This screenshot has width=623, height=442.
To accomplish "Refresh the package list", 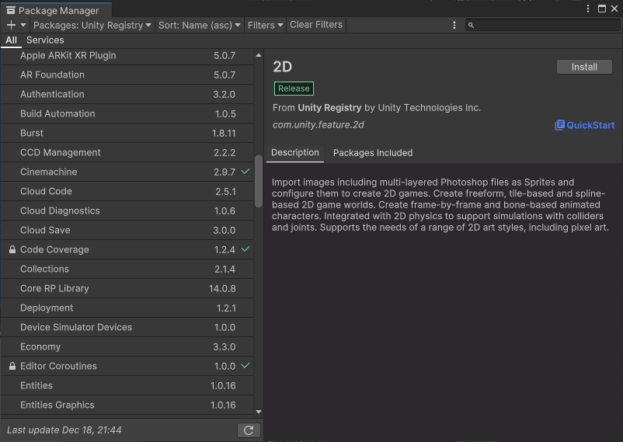I will (249, 430).
